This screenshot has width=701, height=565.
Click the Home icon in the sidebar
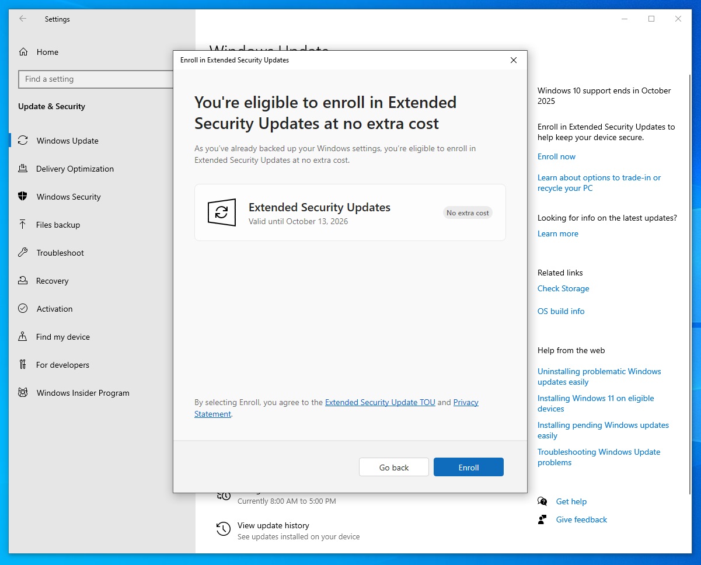tap(23, 52)
